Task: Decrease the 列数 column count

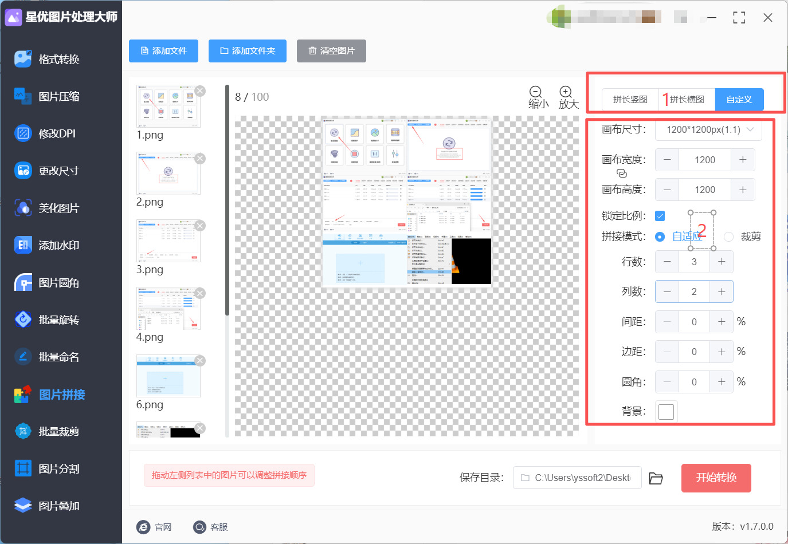Action: (x=667, y=291)
